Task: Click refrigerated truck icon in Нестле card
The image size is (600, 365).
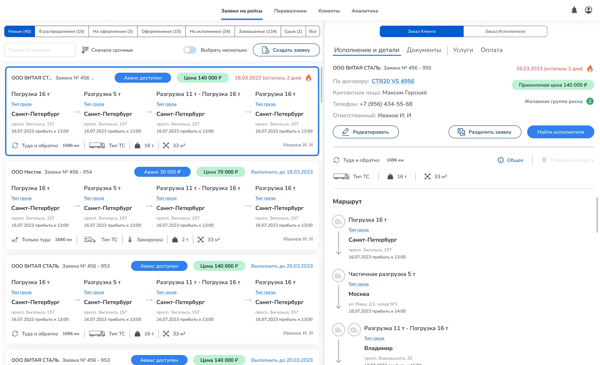Action: [x=90, y=240]
